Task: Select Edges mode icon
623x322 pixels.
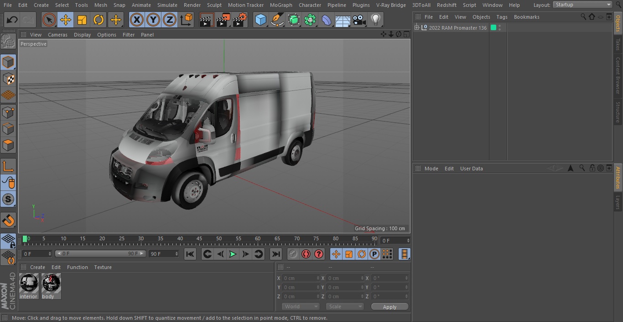Action: 8,128
